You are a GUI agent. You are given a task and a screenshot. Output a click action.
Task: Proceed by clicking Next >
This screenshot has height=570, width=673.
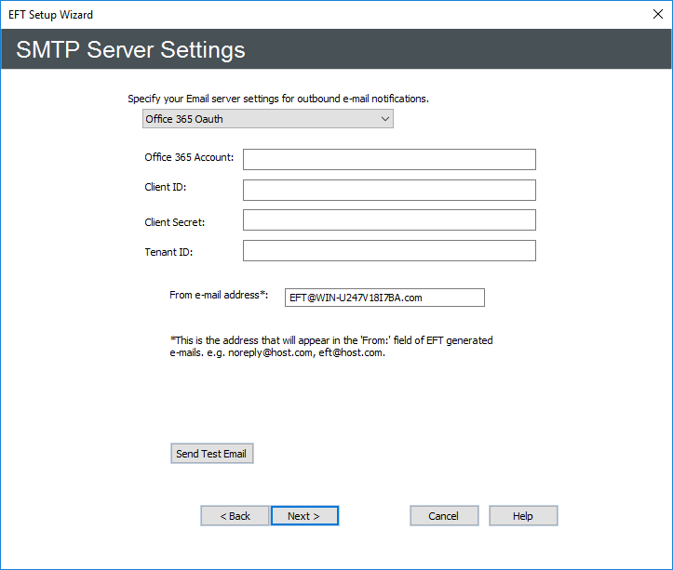(x=303, y=516)
